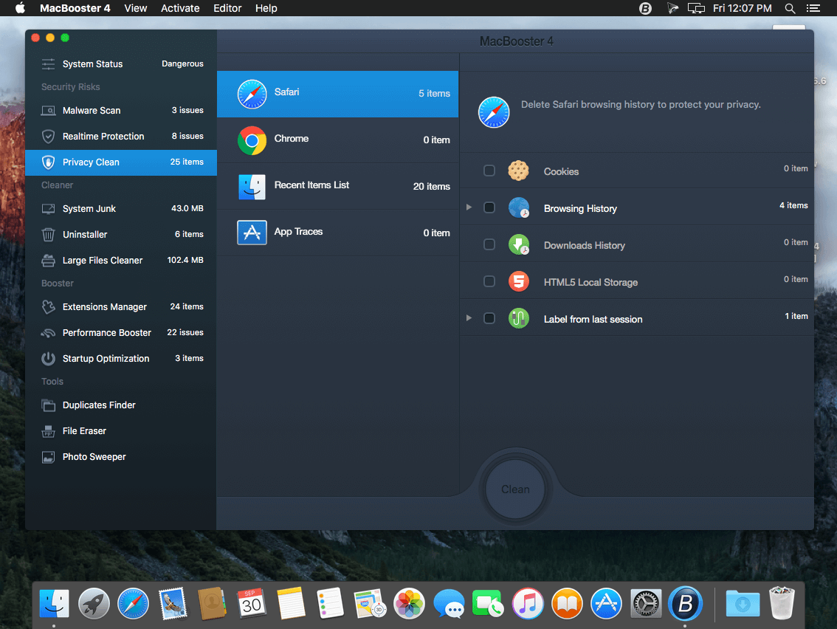Click the Browsing History globe icon
Viewport: 837px width, 629px height.
tap(518, 207)
